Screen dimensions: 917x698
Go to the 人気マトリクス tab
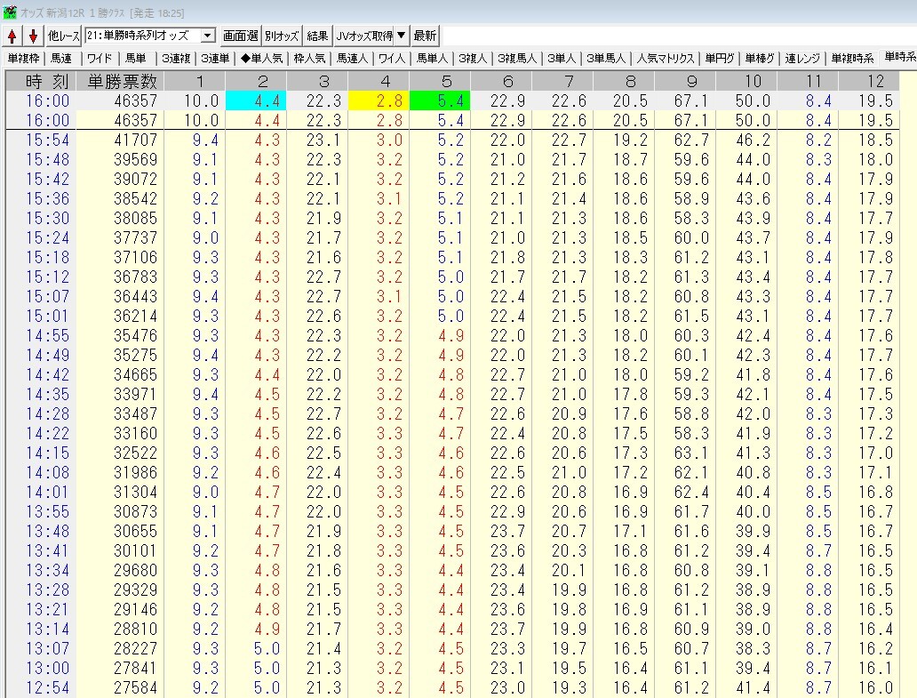coord(665,59)
